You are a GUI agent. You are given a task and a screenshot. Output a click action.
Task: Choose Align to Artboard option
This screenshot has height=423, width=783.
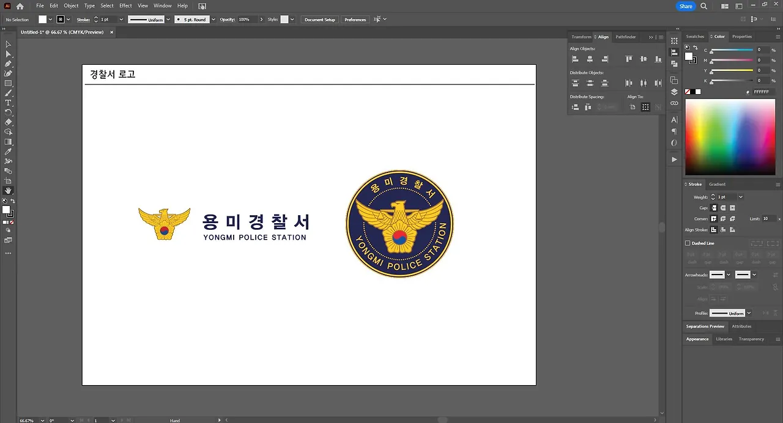click(633, 107)
